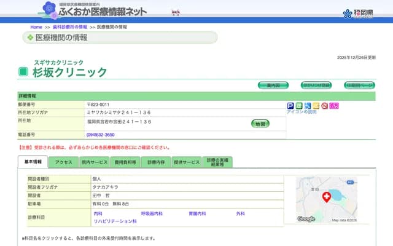
Task: Click the ふくおか医療情報ネット flower logo
Action: pos(51,10)
